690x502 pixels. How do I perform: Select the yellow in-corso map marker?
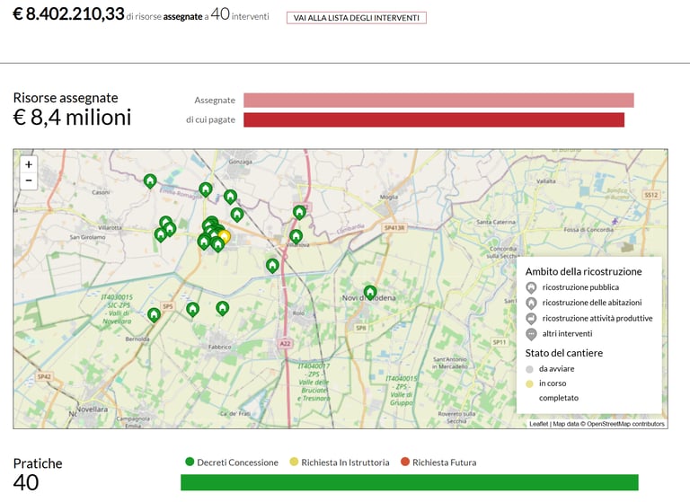pyautogui.click(x=225, y=237)
